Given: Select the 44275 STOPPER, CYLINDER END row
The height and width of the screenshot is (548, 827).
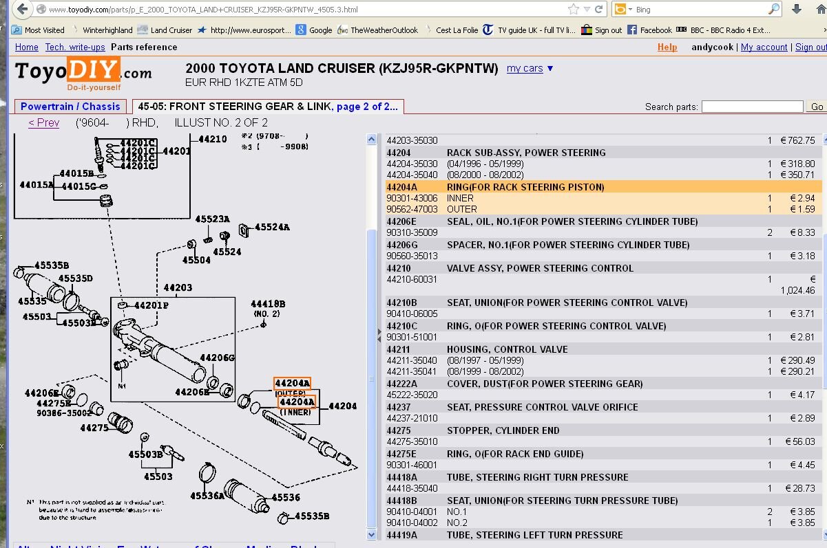Looking at the screenshot, I should pyautogui.click(x=603, y=430).
